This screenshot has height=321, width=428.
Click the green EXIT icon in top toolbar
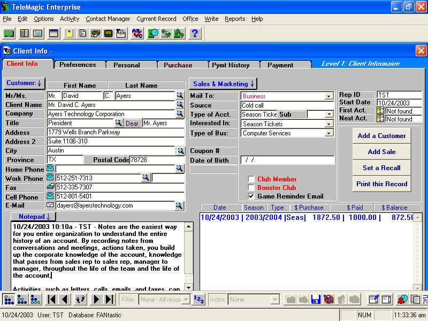click(9, 34)
